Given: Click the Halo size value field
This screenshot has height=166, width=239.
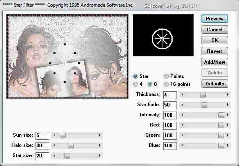Looking at the screenshot, I should click(43, 146).
